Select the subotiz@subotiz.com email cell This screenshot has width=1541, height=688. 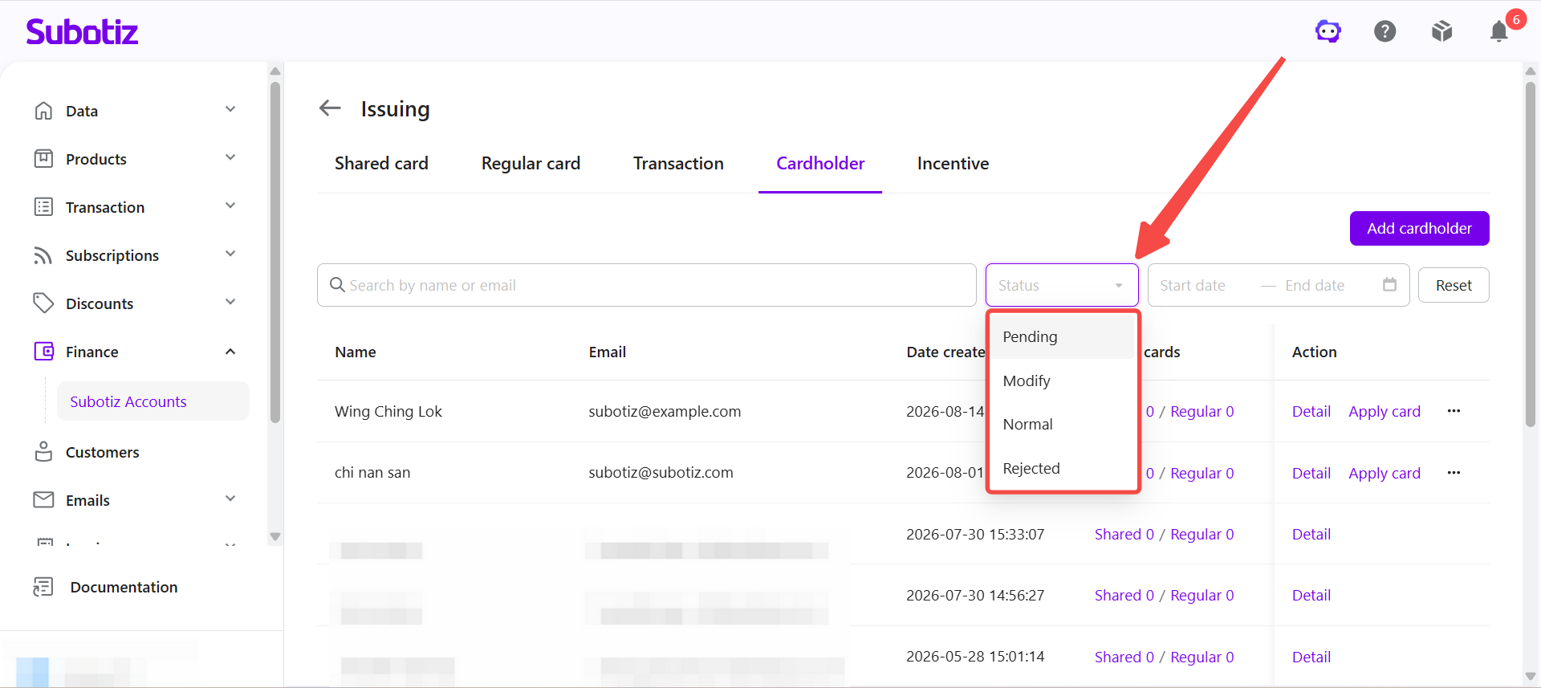(661, 472)
